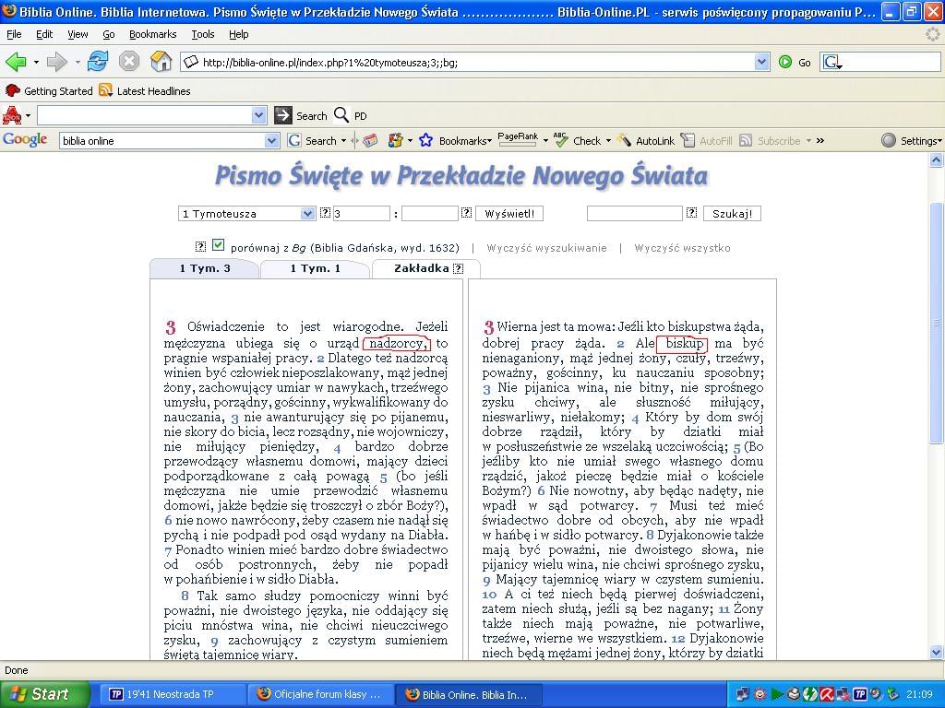Click the AutoFill toolbar button
This screenshot has width=945, height=708.
pyautogui.click(x=706, y=141)
